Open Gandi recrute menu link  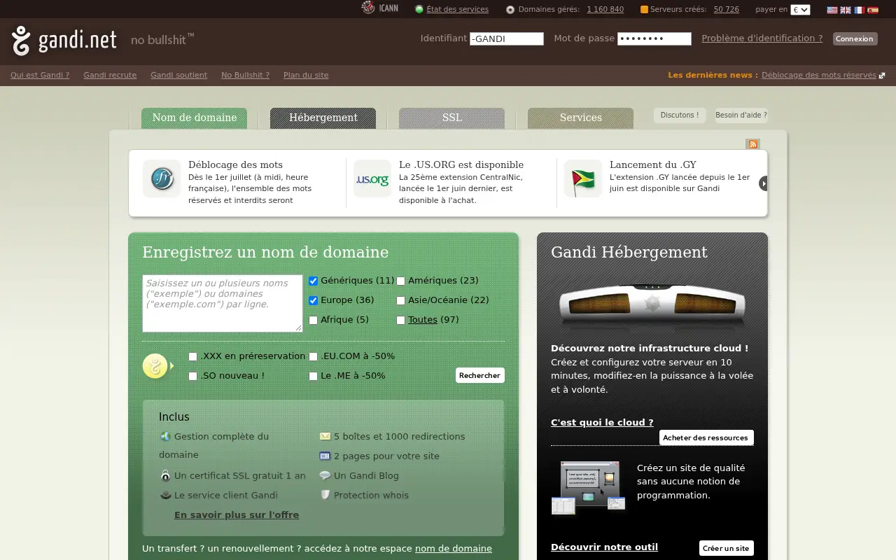[110, 75]
